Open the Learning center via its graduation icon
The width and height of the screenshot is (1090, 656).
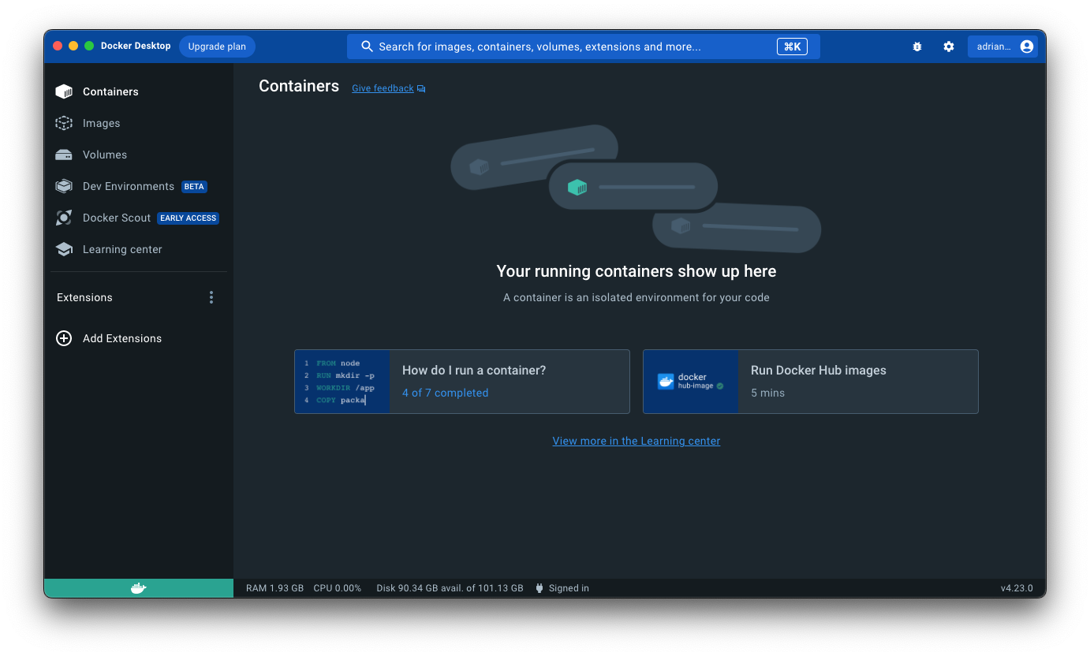coord(63,249)
